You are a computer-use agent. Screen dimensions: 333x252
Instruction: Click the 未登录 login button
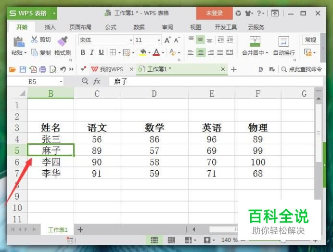[215, 13]
